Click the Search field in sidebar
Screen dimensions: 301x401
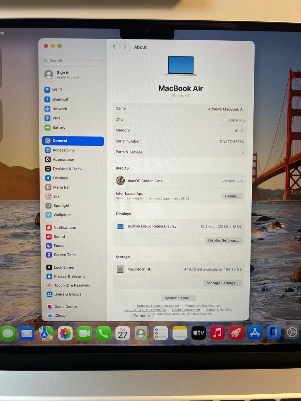coord(73,61)
